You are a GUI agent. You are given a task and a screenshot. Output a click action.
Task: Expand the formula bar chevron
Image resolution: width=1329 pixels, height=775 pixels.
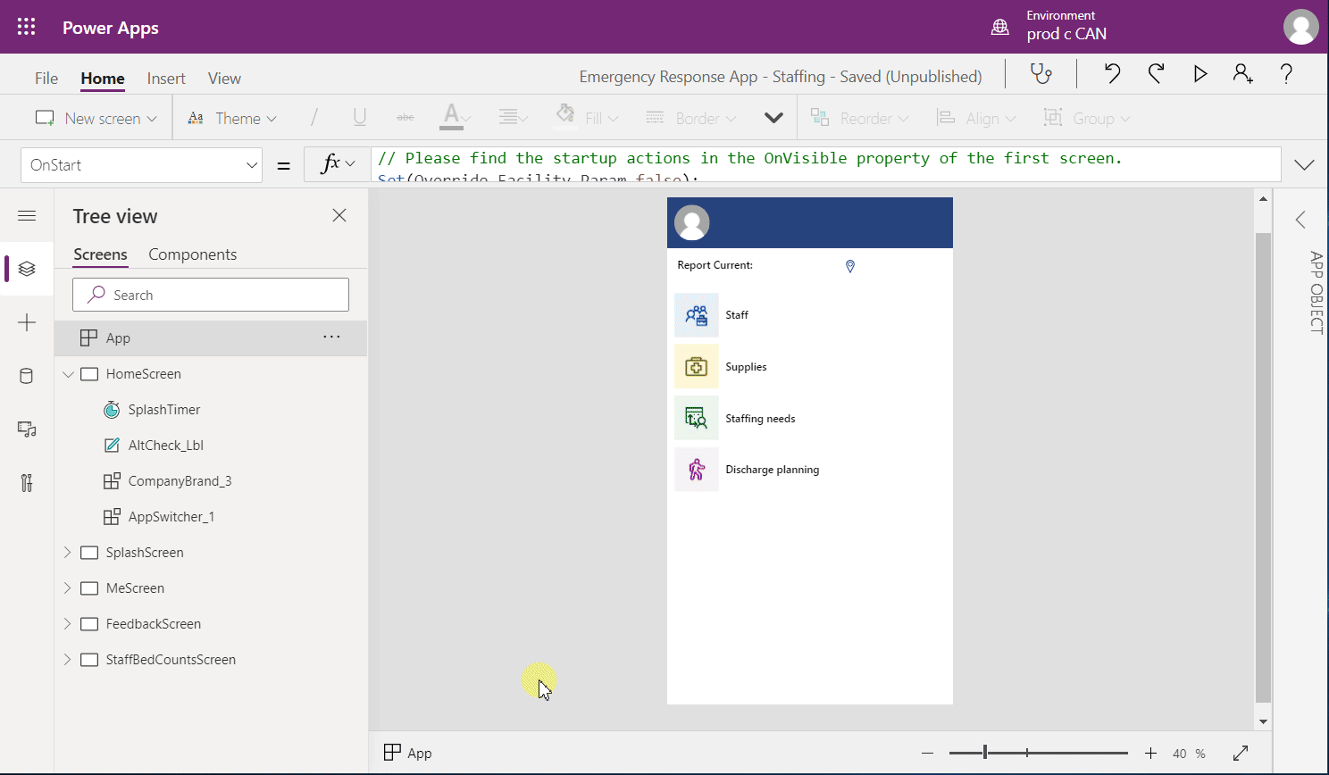(1304, 165)
